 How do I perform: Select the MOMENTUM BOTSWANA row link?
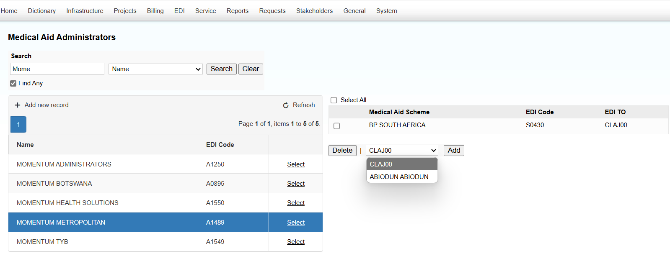point(296,184)
